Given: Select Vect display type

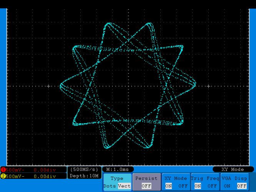Looking at the screenshot, I should 124,186.
